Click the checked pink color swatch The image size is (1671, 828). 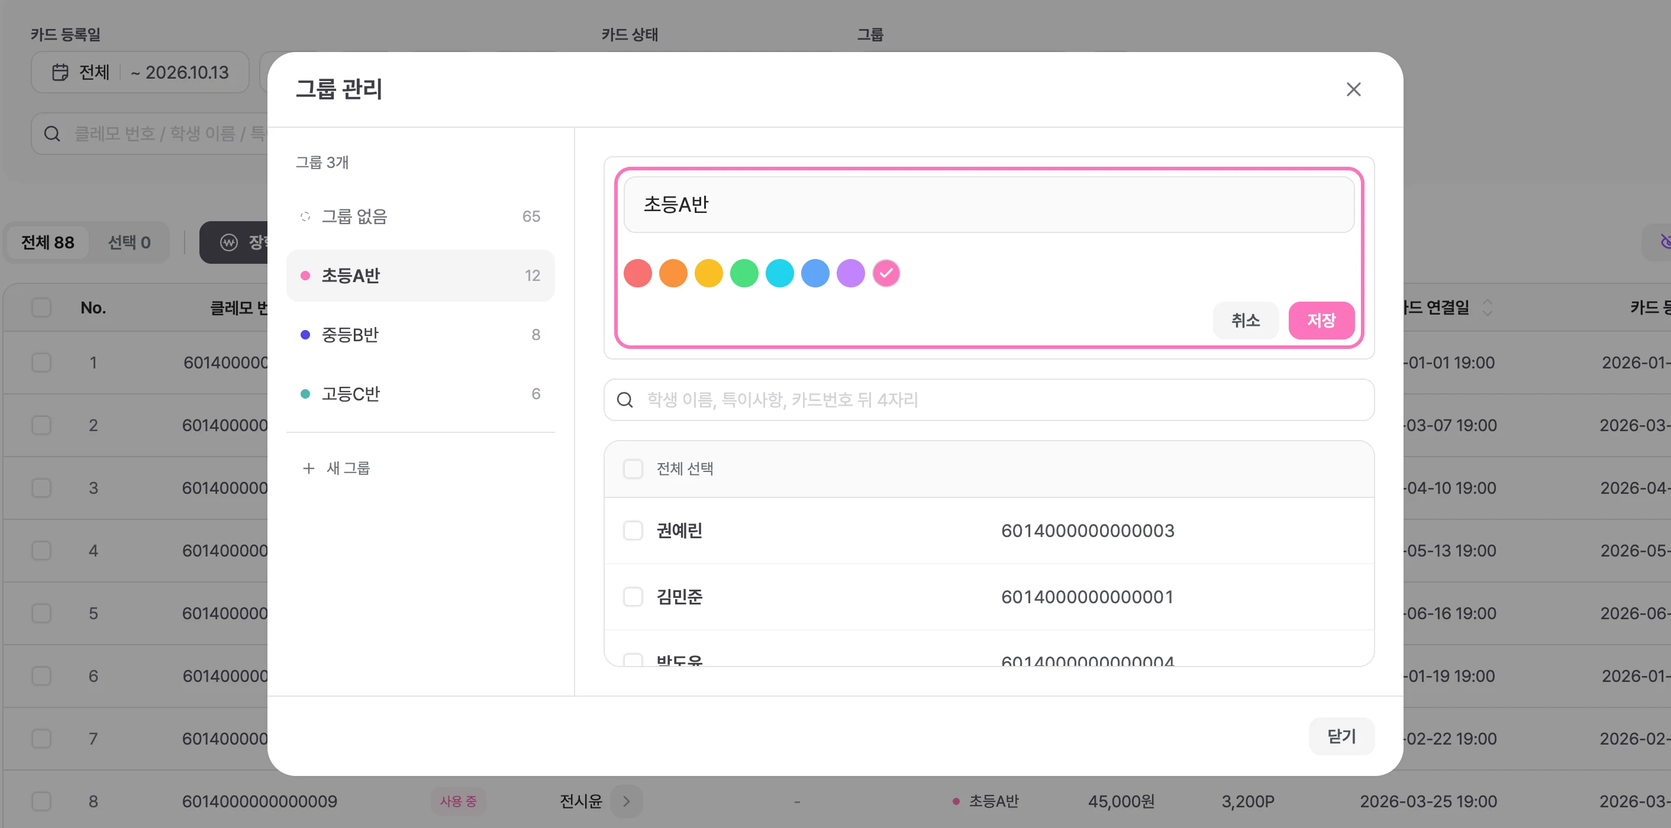coord(886,273)
